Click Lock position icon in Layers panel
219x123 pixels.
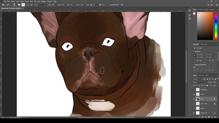click(202, 85)
